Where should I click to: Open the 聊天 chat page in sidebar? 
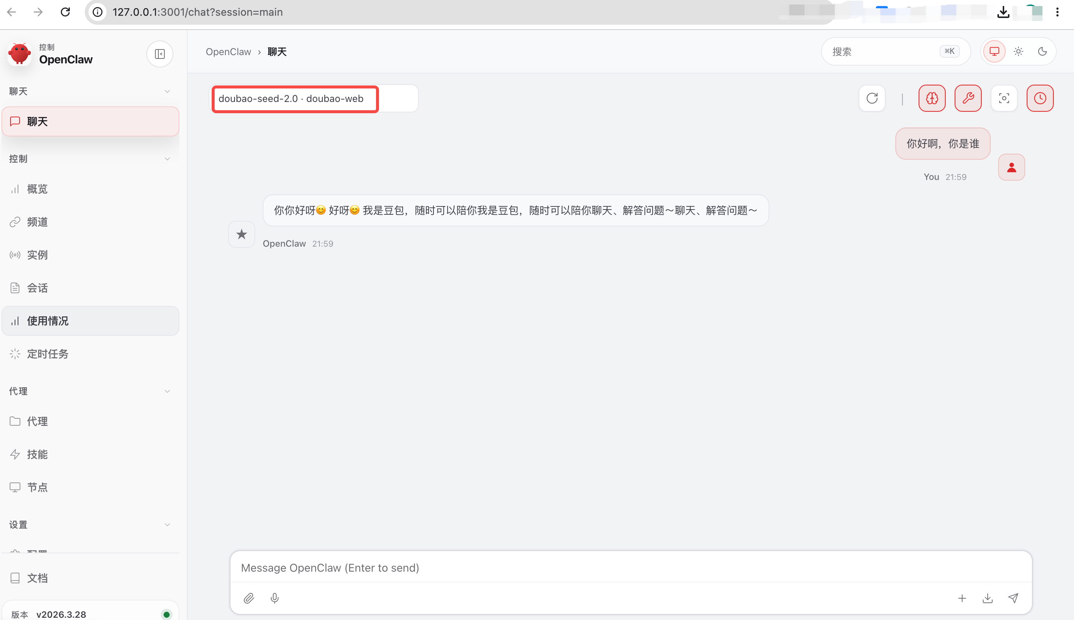click(x=90, y=122)
